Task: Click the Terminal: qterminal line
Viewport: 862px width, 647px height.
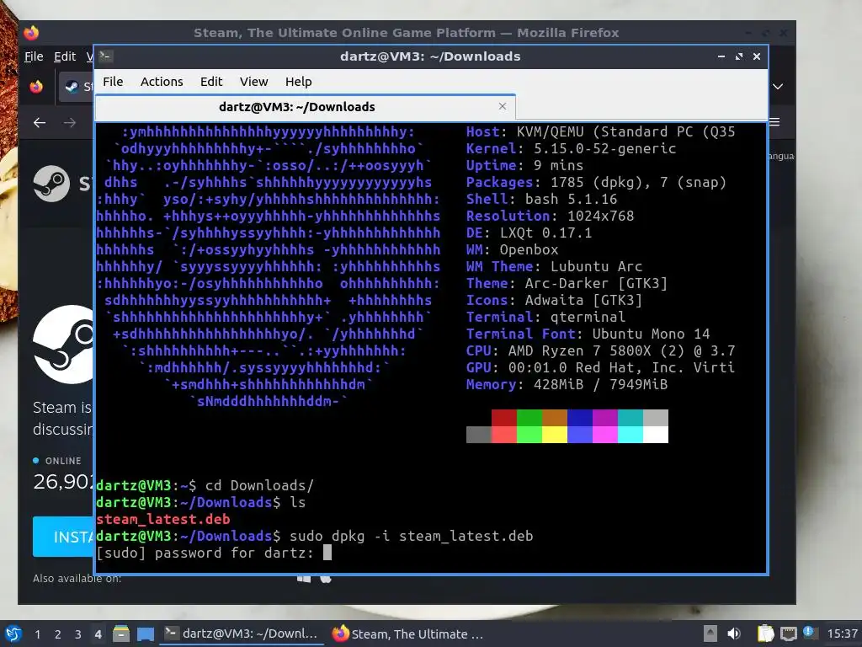Action: click(x=545, y=317)
